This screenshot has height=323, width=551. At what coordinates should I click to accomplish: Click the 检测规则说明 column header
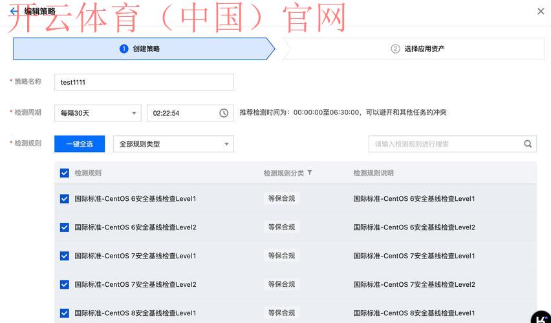[x=373, y=172]
